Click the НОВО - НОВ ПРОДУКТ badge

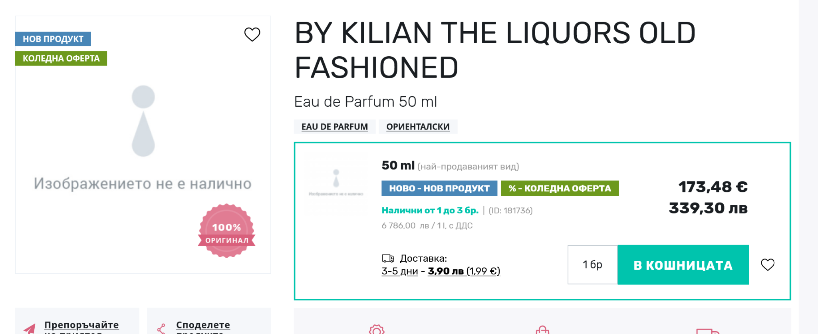(439, 188)
